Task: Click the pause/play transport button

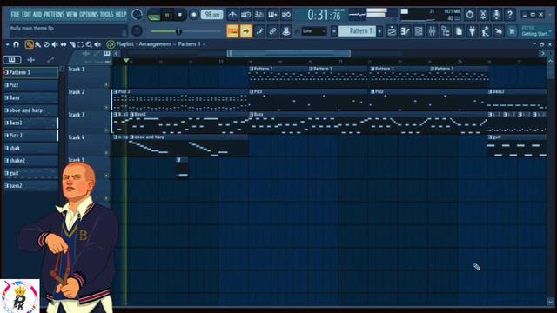Action: point(167,15)
